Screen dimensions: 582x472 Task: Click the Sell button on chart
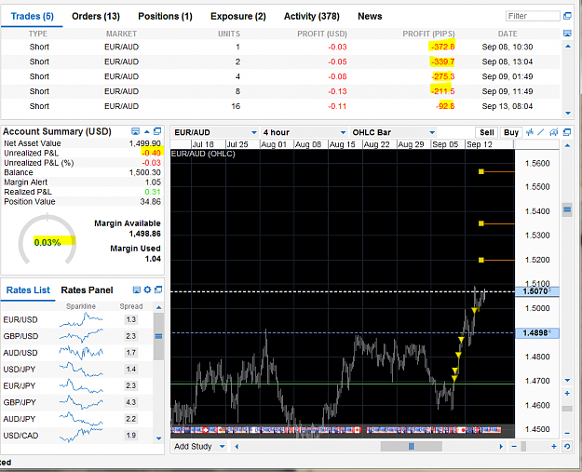coord(486,132)
